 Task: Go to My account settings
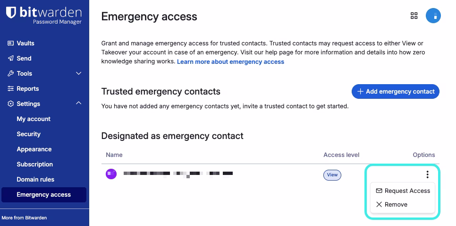coord(34,119)
